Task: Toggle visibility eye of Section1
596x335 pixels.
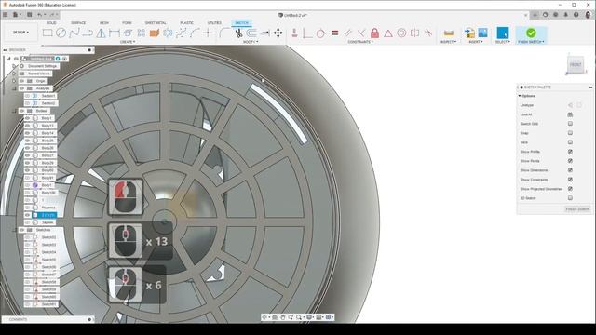Action: click(x=27, y=96)
